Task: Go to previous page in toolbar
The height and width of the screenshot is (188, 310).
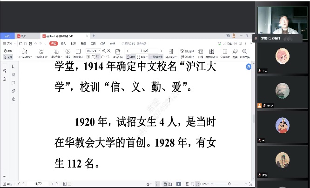Action: (128, 51)
